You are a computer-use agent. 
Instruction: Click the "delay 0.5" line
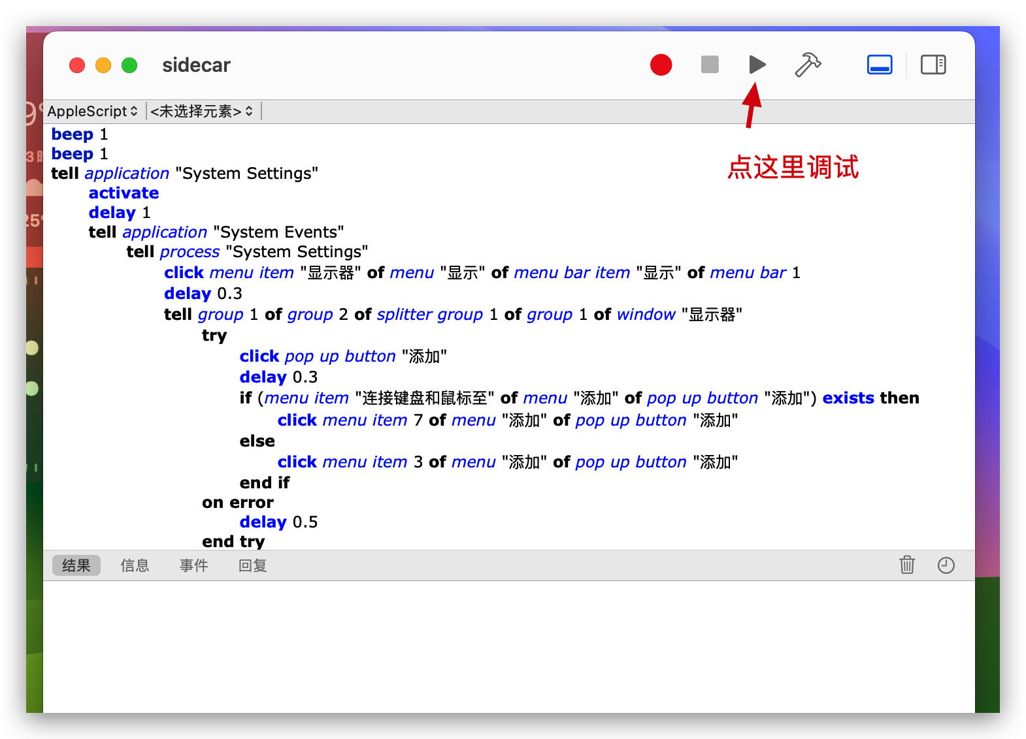279,522
